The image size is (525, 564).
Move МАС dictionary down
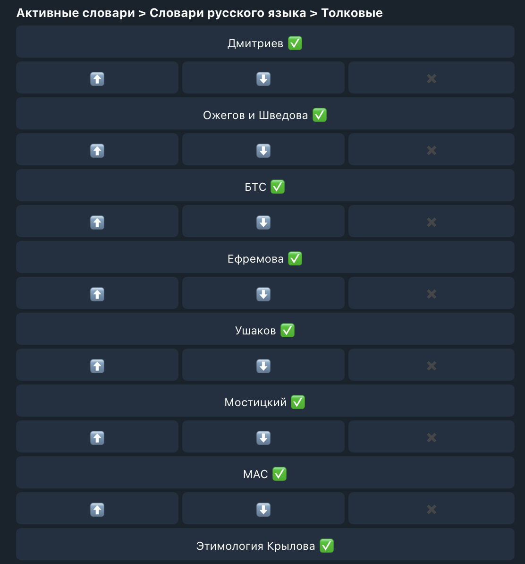point(263,509)
